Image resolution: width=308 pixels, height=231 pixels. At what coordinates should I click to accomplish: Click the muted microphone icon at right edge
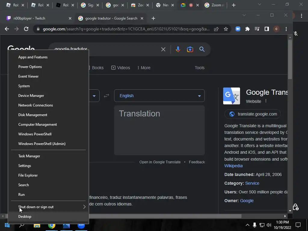296,34
